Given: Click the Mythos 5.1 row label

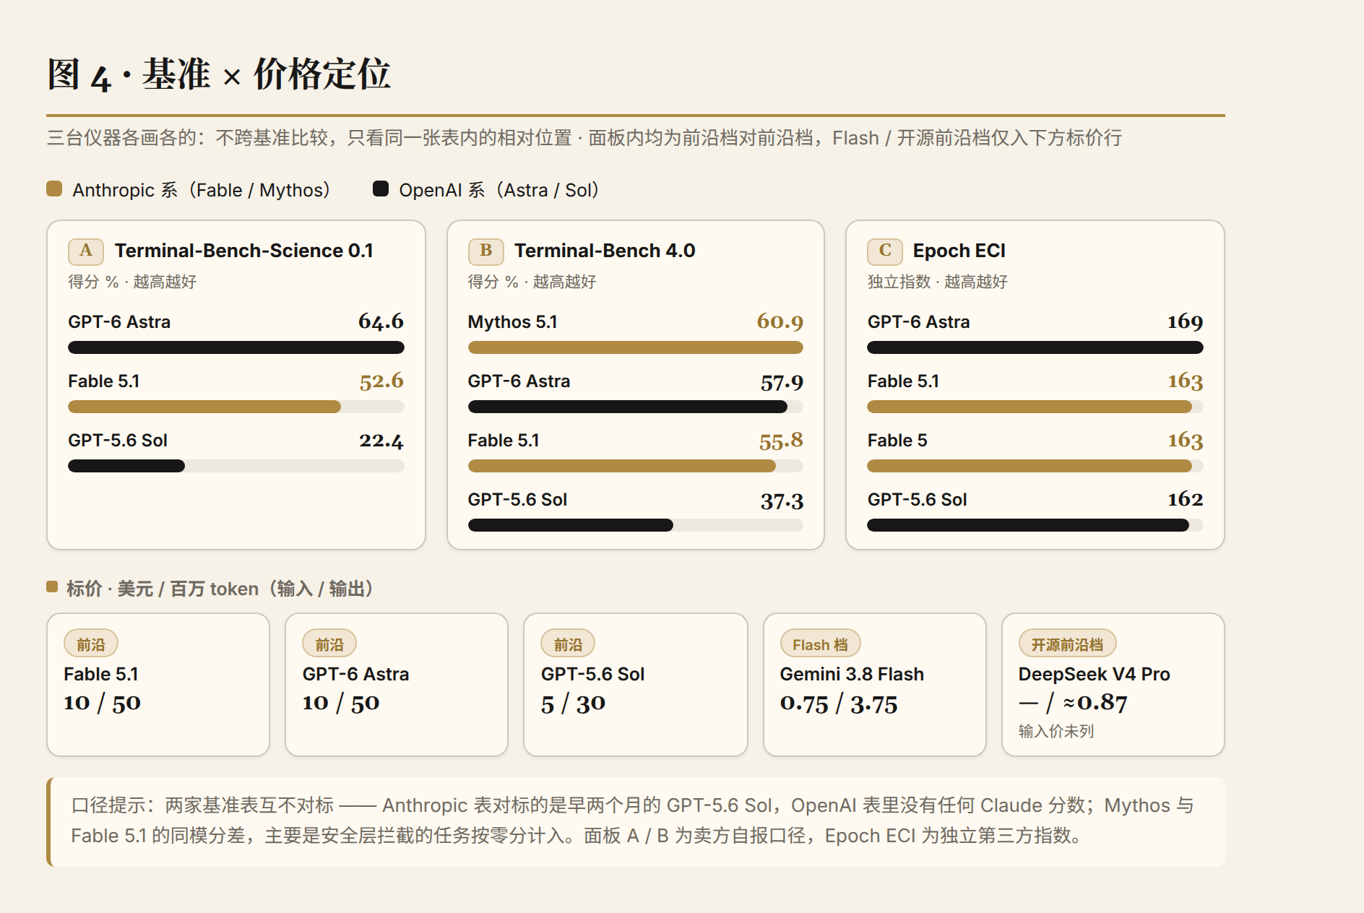Looking at the screenshot, I should point(512,321).
